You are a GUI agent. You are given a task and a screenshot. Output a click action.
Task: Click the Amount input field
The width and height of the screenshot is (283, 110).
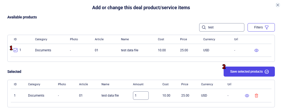141,96
